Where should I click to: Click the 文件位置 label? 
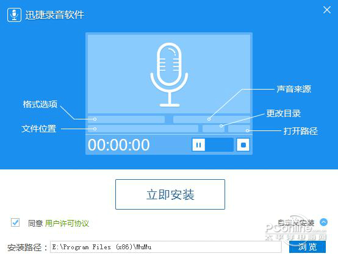pyautogui.click(x=39, y=129)
